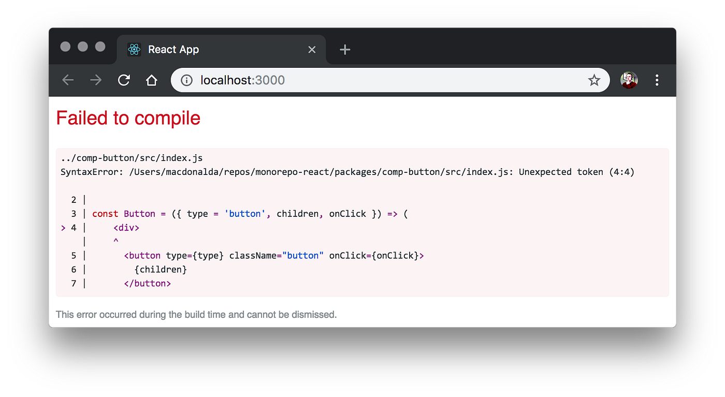
Task: Click the site information info icon
Action: pyautogui.click(x=186, y=80)
